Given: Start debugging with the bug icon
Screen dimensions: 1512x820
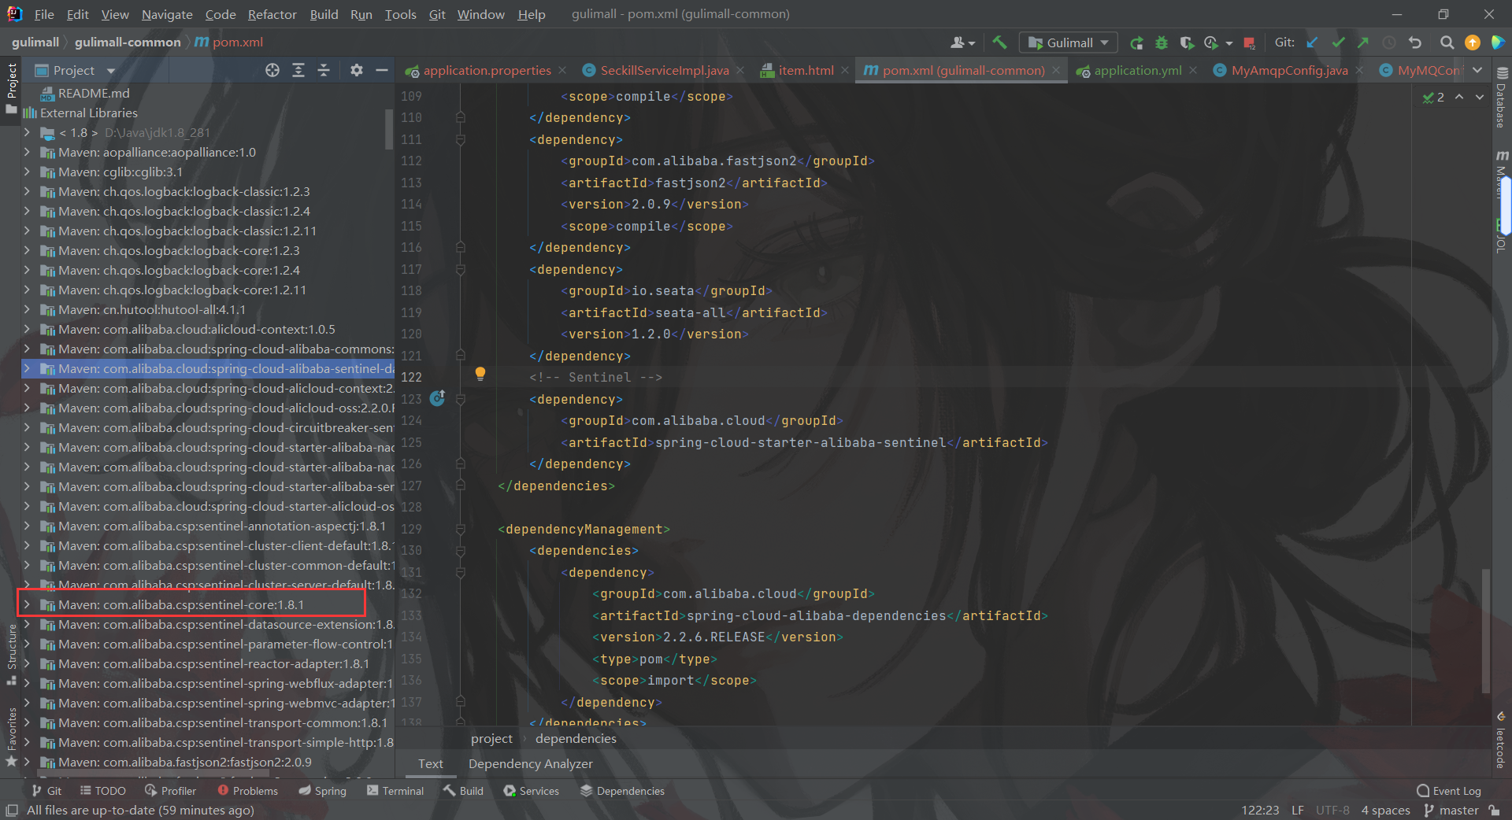Looking at the screenshot, I should coord(1161,42).
